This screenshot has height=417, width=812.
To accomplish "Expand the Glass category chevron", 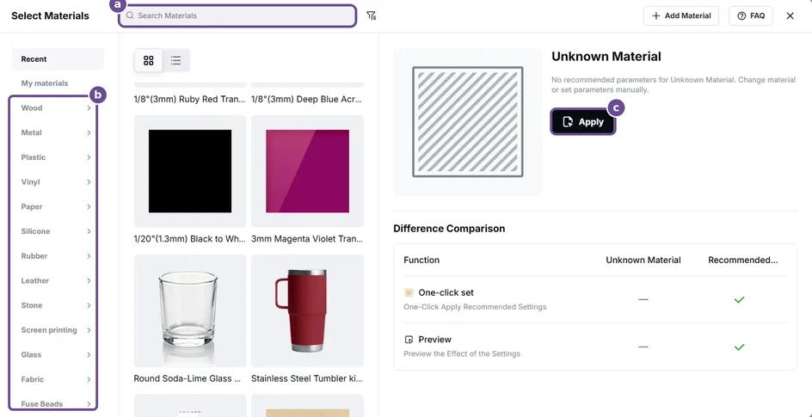I will tap(89, 355).
